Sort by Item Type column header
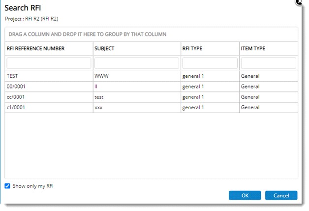Screen dimensions: 309x211 pos(253,49)
